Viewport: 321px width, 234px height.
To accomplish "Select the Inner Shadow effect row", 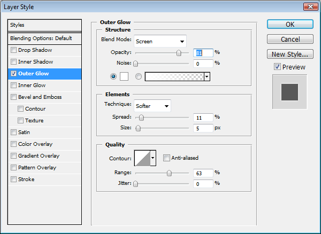I will pos(44,62).
